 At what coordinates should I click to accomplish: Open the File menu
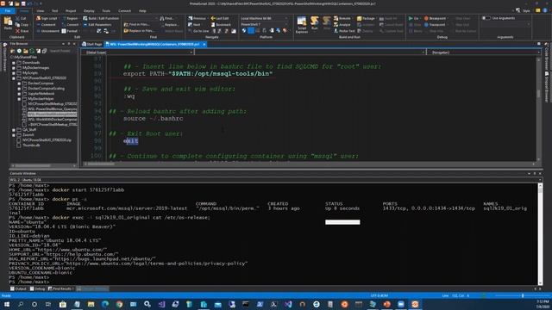coord(8,11)
